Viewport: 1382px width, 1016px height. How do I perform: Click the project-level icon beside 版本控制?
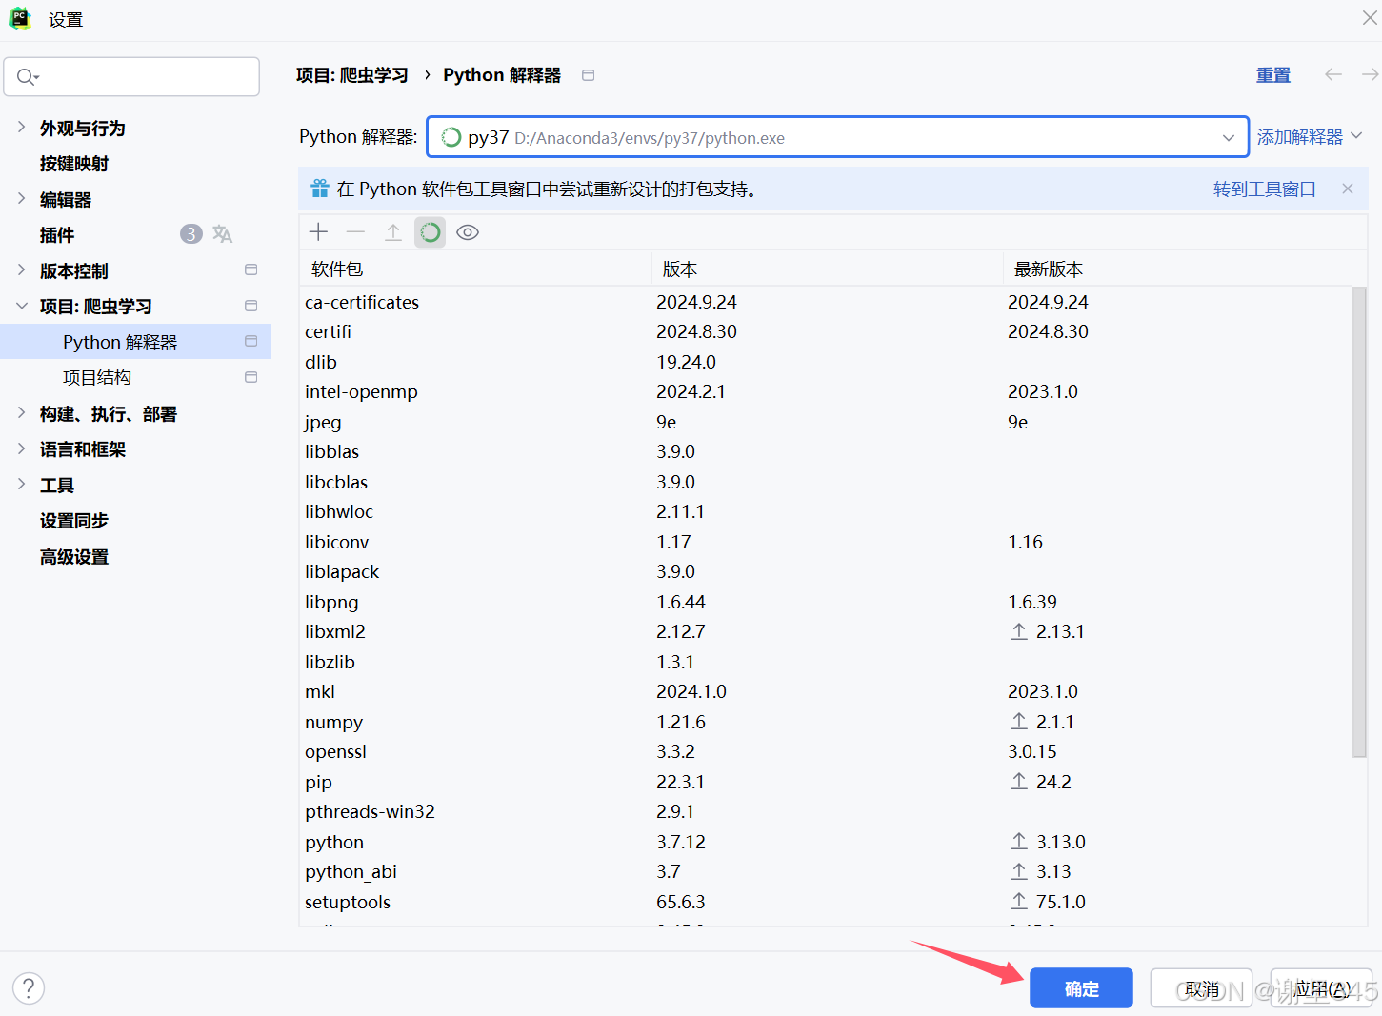(x=251, y=269)
